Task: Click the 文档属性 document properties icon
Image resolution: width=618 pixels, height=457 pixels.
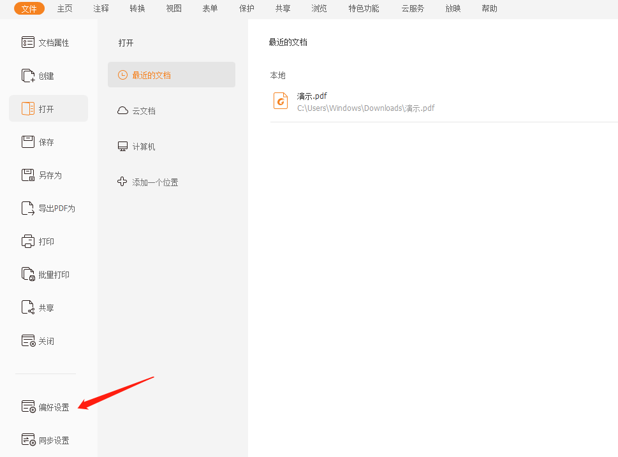Action: click(28, 43)
